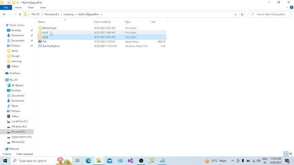
Task: Click the taskbar search box
Action: 41,161
